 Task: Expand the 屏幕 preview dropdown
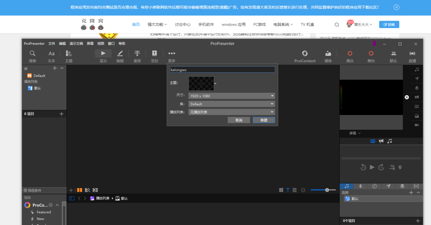[355, 133]
